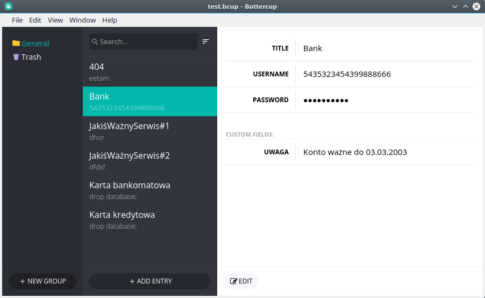This screenshot has height=298, width=485.
Task: Click the purple trash bin icon
Action: [16, 57]
